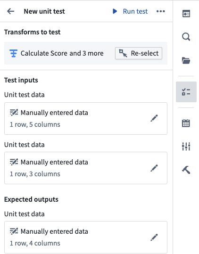The width and height of the screenshot is (199, 254).
Task: Click the Calculate Score transform icon
Action: [x=13, y=53]
